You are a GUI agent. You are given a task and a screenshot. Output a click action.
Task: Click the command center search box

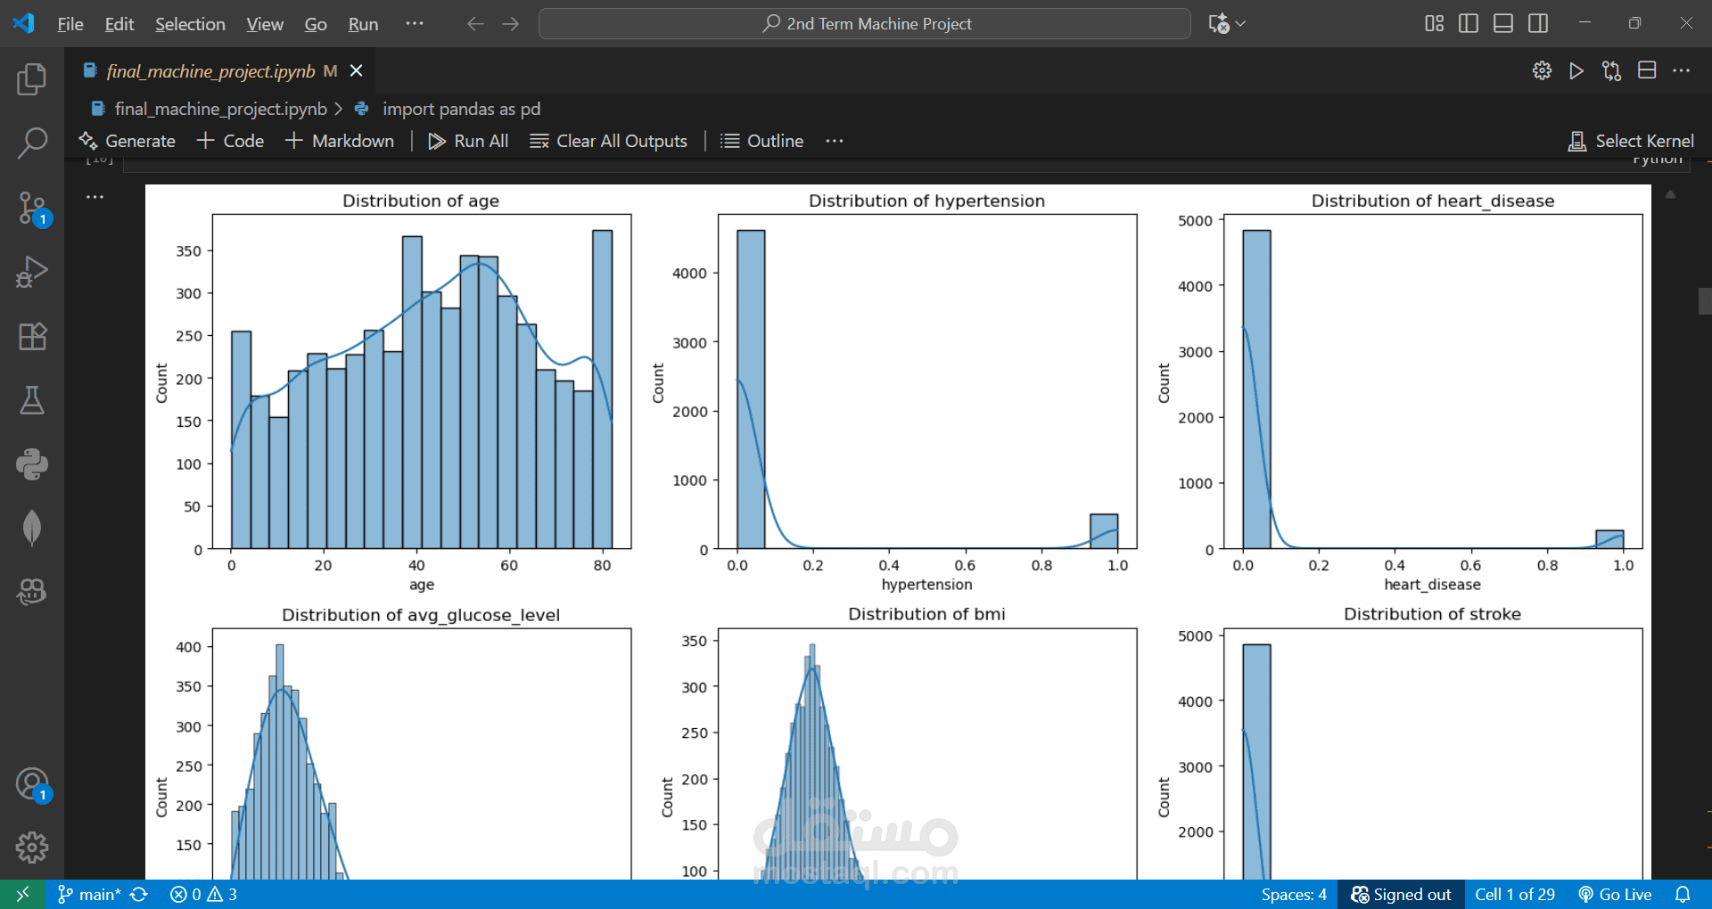864,24
